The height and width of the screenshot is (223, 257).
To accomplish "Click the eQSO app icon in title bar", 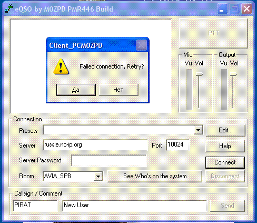I will (x=9, y=8).
